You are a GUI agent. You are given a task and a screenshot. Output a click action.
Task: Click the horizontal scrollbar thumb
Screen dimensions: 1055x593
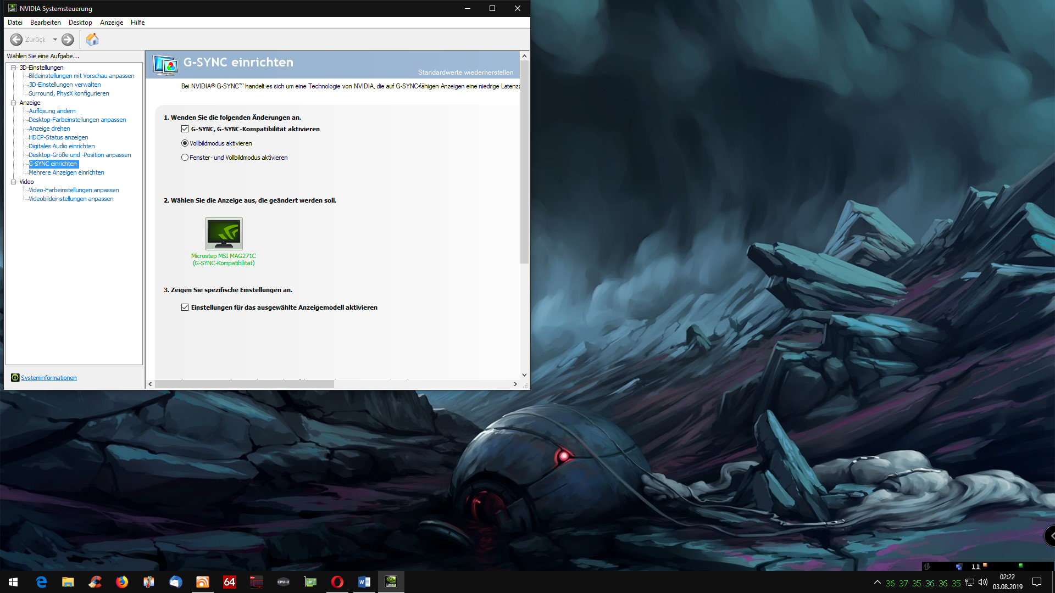click(245, 384)
